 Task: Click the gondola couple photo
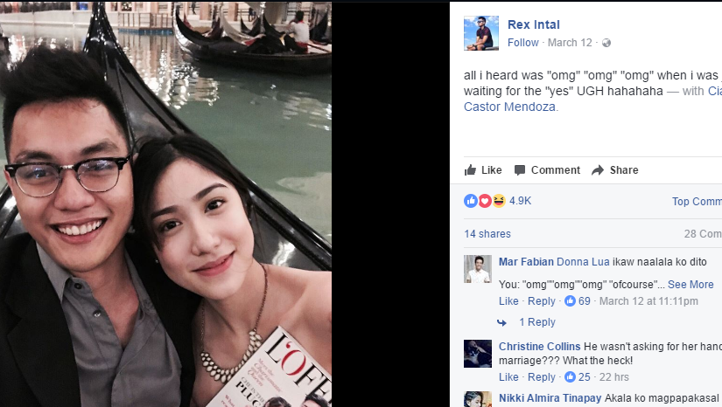(165, 204)
